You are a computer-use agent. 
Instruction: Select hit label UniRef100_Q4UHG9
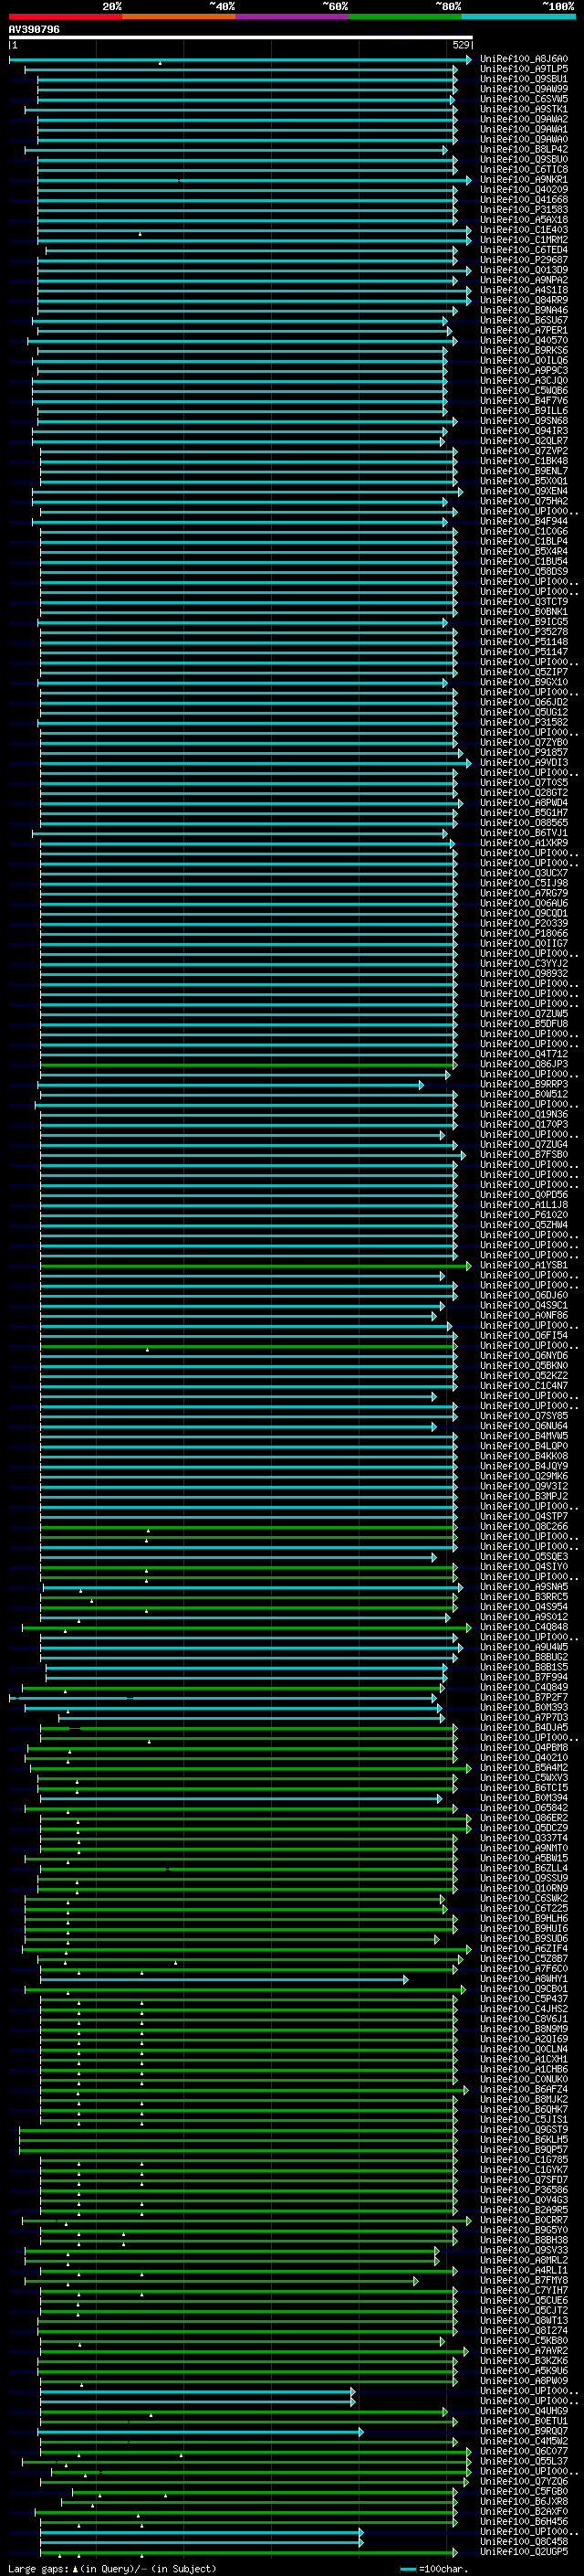coord(524,2411)
